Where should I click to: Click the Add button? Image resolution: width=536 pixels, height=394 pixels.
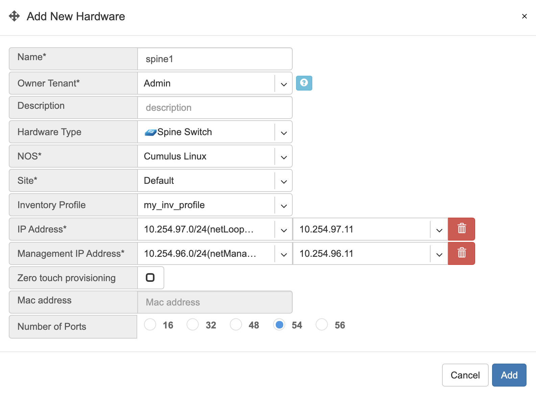point(509,375)
